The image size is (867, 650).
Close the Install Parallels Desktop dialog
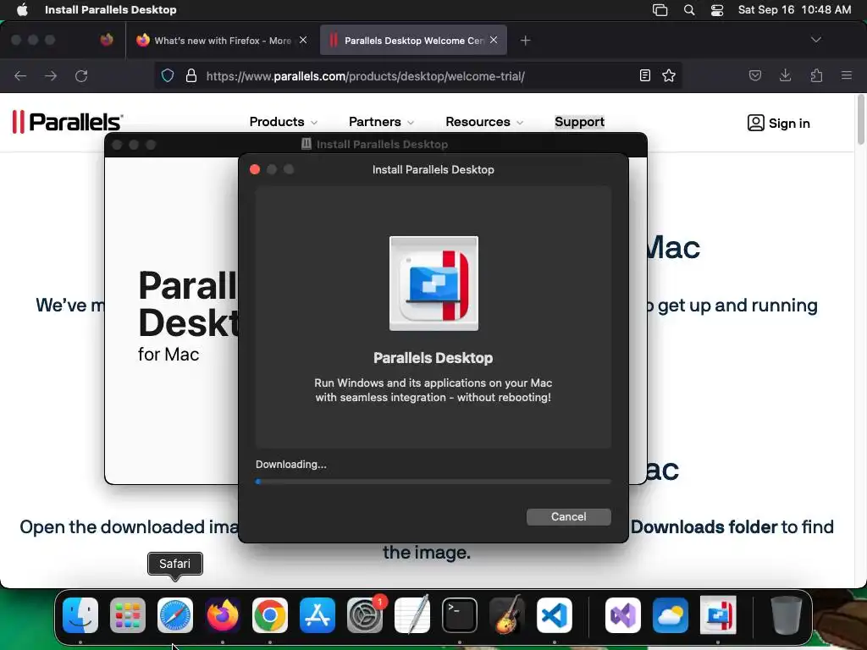(255, 169)
